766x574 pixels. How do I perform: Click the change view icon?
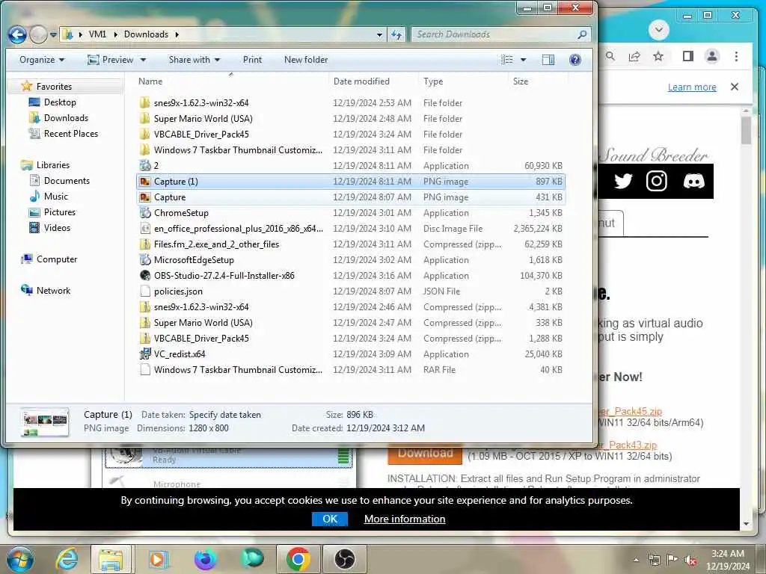click(507, 60)
